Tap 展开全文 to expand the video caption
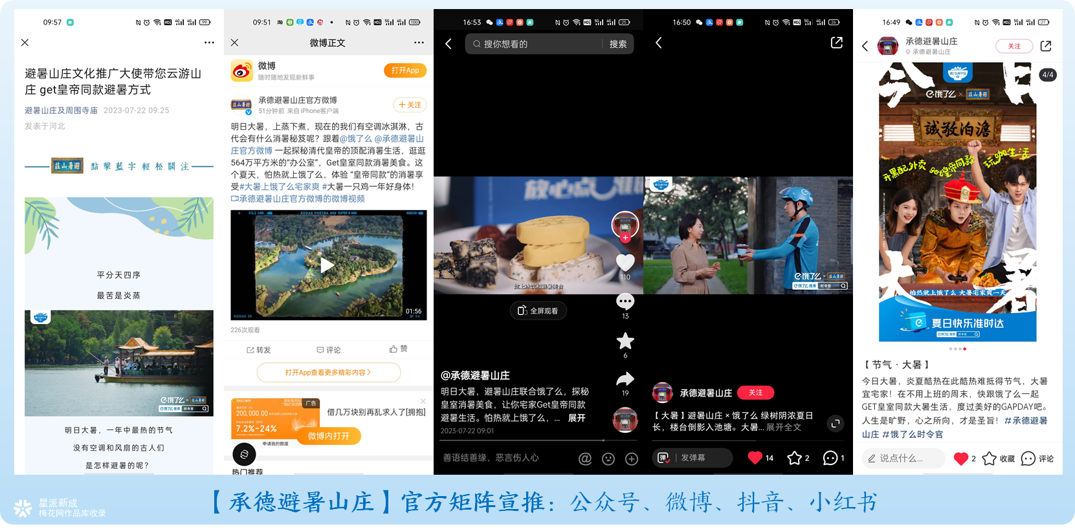The width and height of the screenshot is (1075, 531). pos(784,428)
